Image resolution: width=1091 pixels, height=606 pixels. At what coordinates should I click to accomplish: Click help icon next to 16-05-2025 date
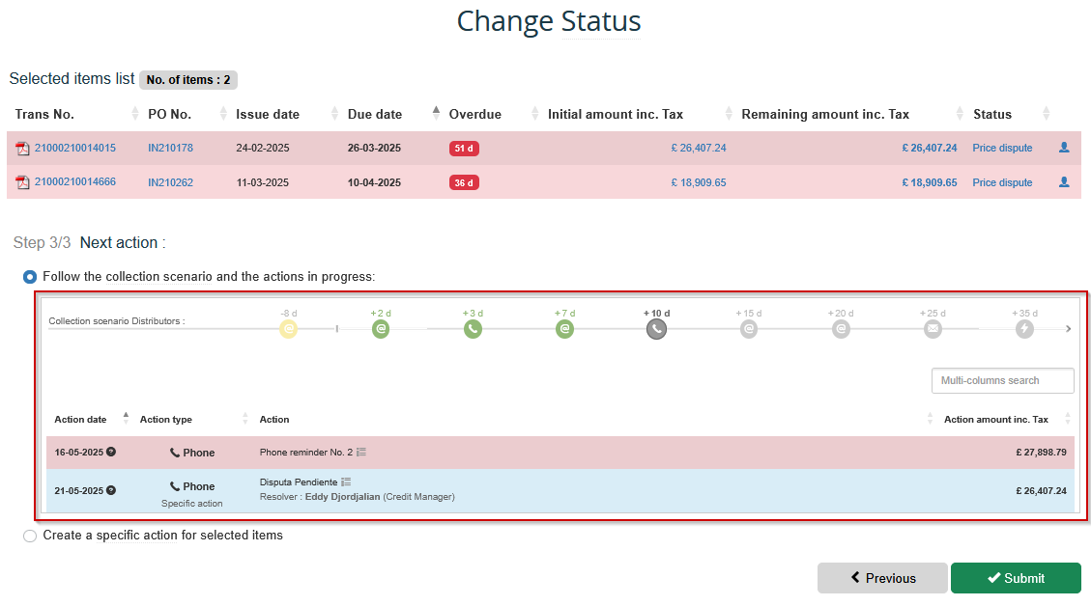pos(111,452)
